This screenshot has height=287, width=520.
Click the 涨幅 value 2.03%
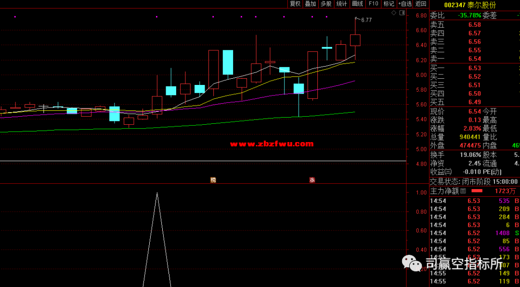click(472, 129)
